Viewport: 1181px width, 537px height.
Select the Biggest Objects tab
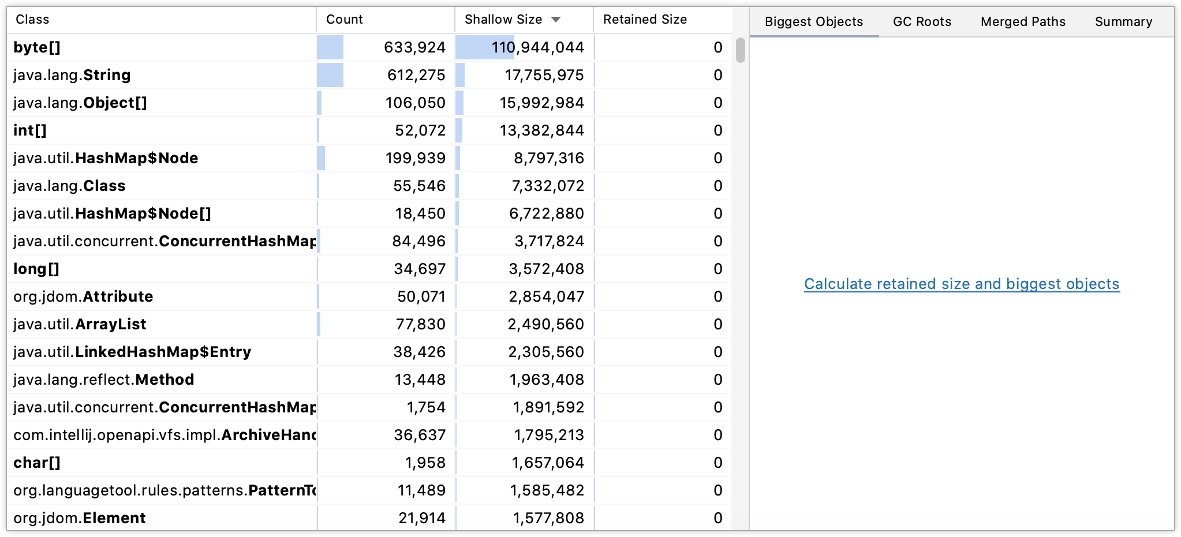[x=813, y=21]
